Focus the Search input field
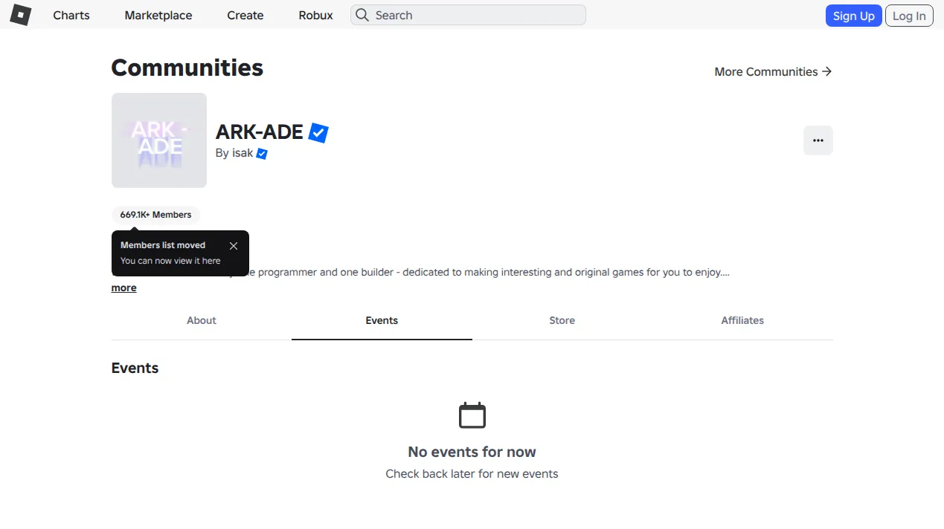The image size is (944, 529). 468,15
